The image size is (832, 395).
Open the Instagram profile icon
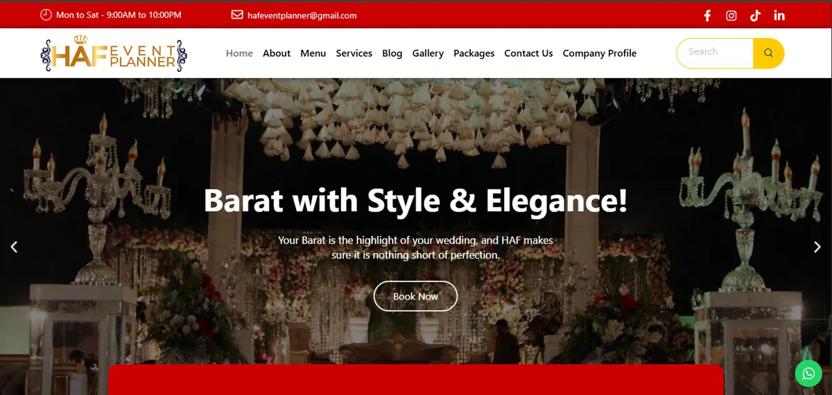(x=731, y=15)
